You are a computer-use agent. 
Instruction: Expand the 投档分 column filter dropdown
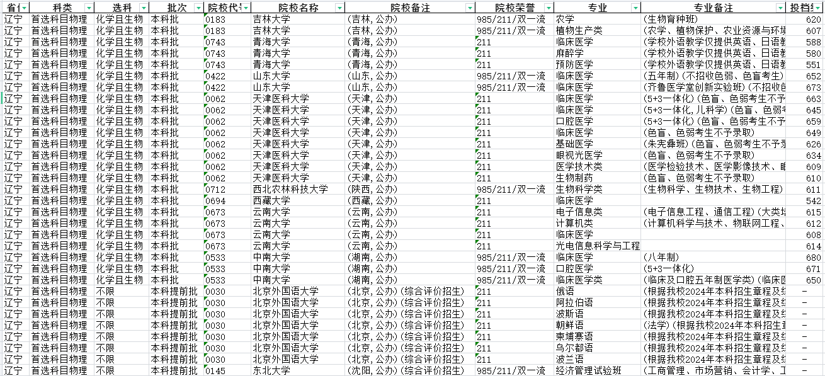(821, 8)
